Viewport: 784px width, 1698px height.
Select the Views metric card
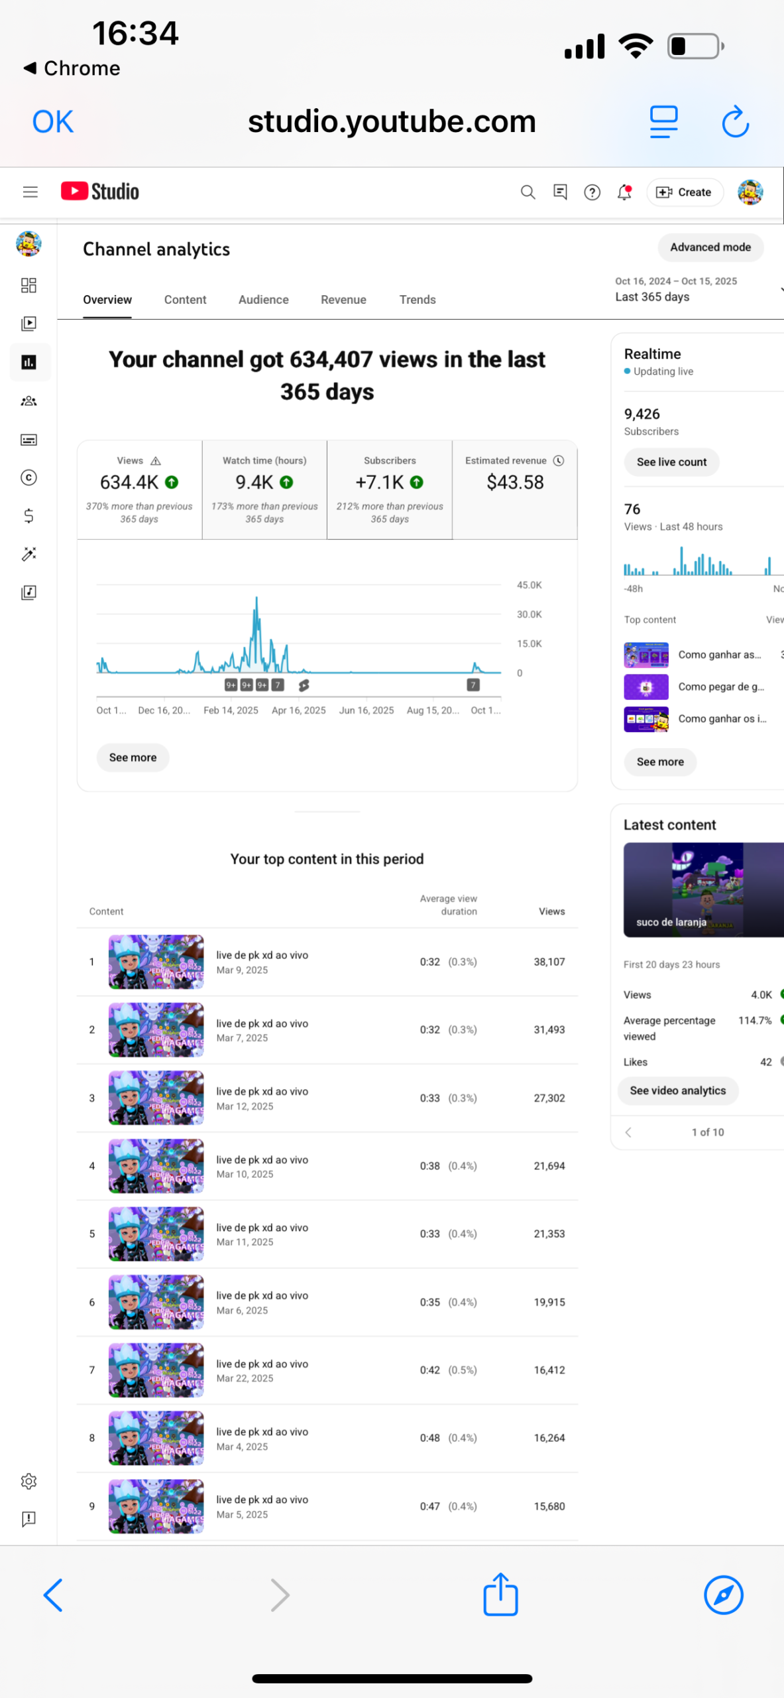point(139,490)
